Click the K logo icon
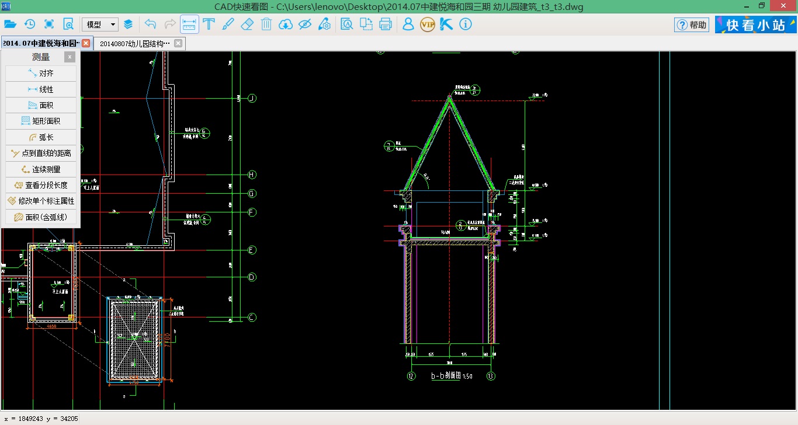The height and width of the screenshot is (425, 798). pos(447,25)
